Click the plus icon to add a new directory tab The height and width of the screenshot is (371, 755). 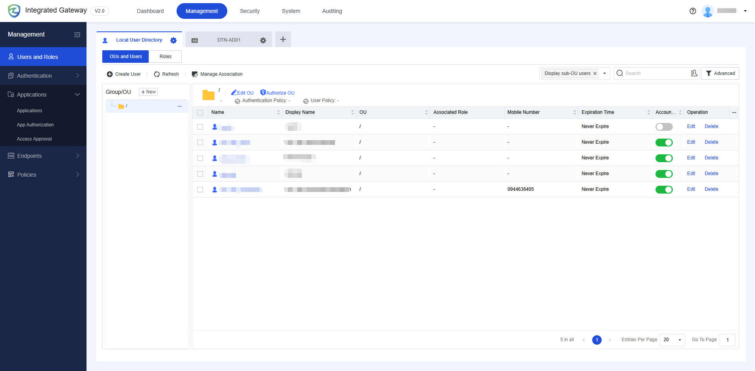click(283, 39)
